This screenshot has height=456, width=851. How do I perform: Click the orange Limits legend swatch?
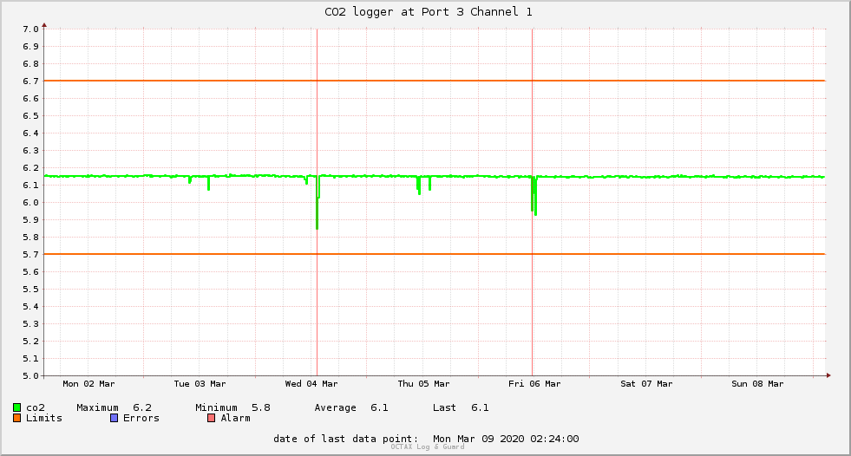pos(16,418)
